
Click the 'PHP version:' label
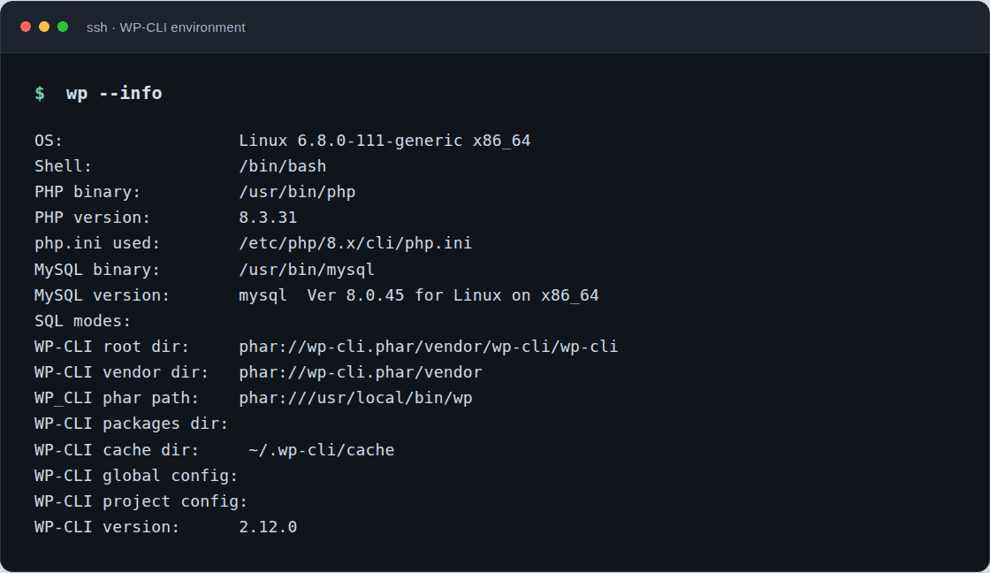point(92,218)
